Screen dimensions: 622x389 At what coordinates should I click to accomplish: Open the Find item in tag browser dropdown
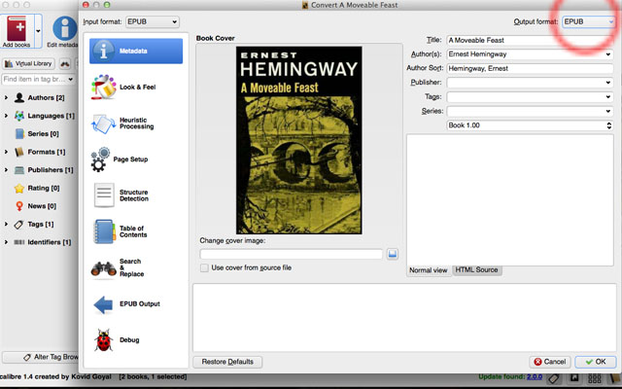(x=71, y=79)
